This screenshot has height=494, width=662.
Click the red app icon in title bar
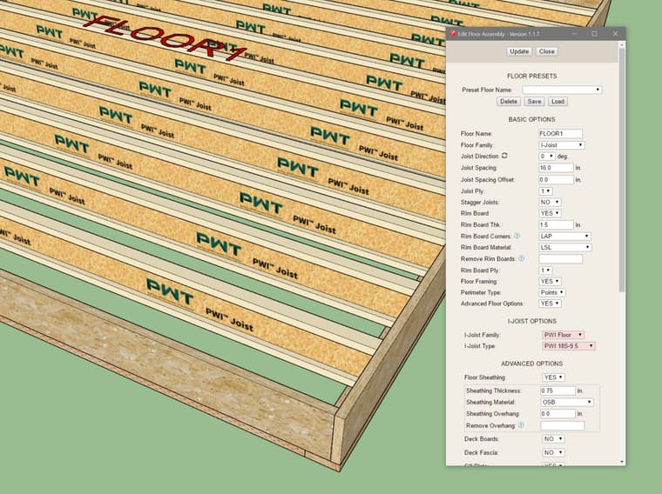pos(453,34)
